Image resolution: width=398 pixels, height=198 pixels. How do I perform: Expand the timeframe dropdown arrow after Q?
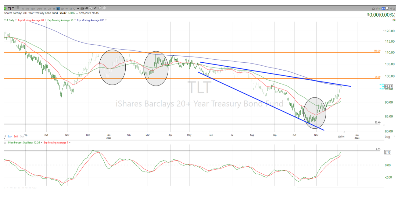click(x=78, y=9)
